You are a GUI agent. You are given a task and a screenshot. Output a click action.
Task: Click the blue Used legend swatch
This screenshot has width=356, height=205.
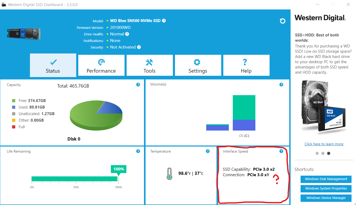[x=14, y=107]
